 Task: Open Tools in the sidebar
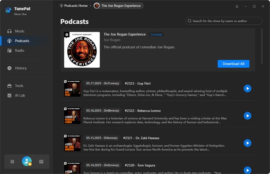pos(19,86)
